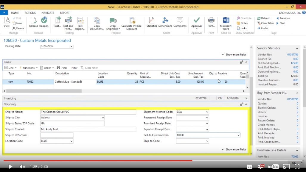Focus the Ship-to UPS Zone field
The image size is (306, 172).
point(57,135)
